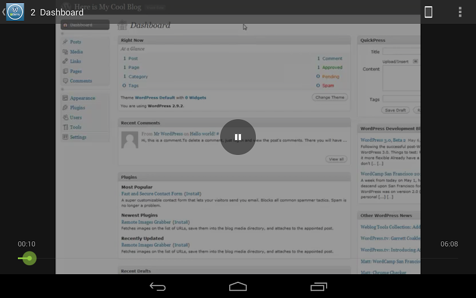Image resolution: width=476 pixels, height=298 pixels.
Task: Click the WordCamp San Francisco news heading link
Action: pyautogui.click(x=390, y=173)
